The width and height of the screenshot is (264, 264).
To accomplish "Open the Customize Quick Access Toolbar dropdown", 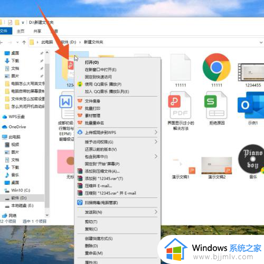I will (23, 23).
